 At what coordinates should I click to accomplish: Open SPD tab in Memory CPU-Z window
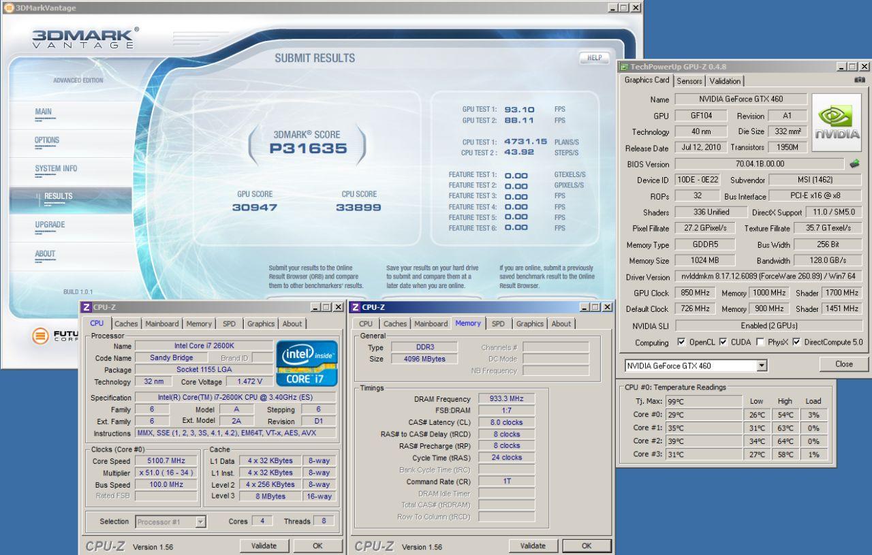coord(498,323)
